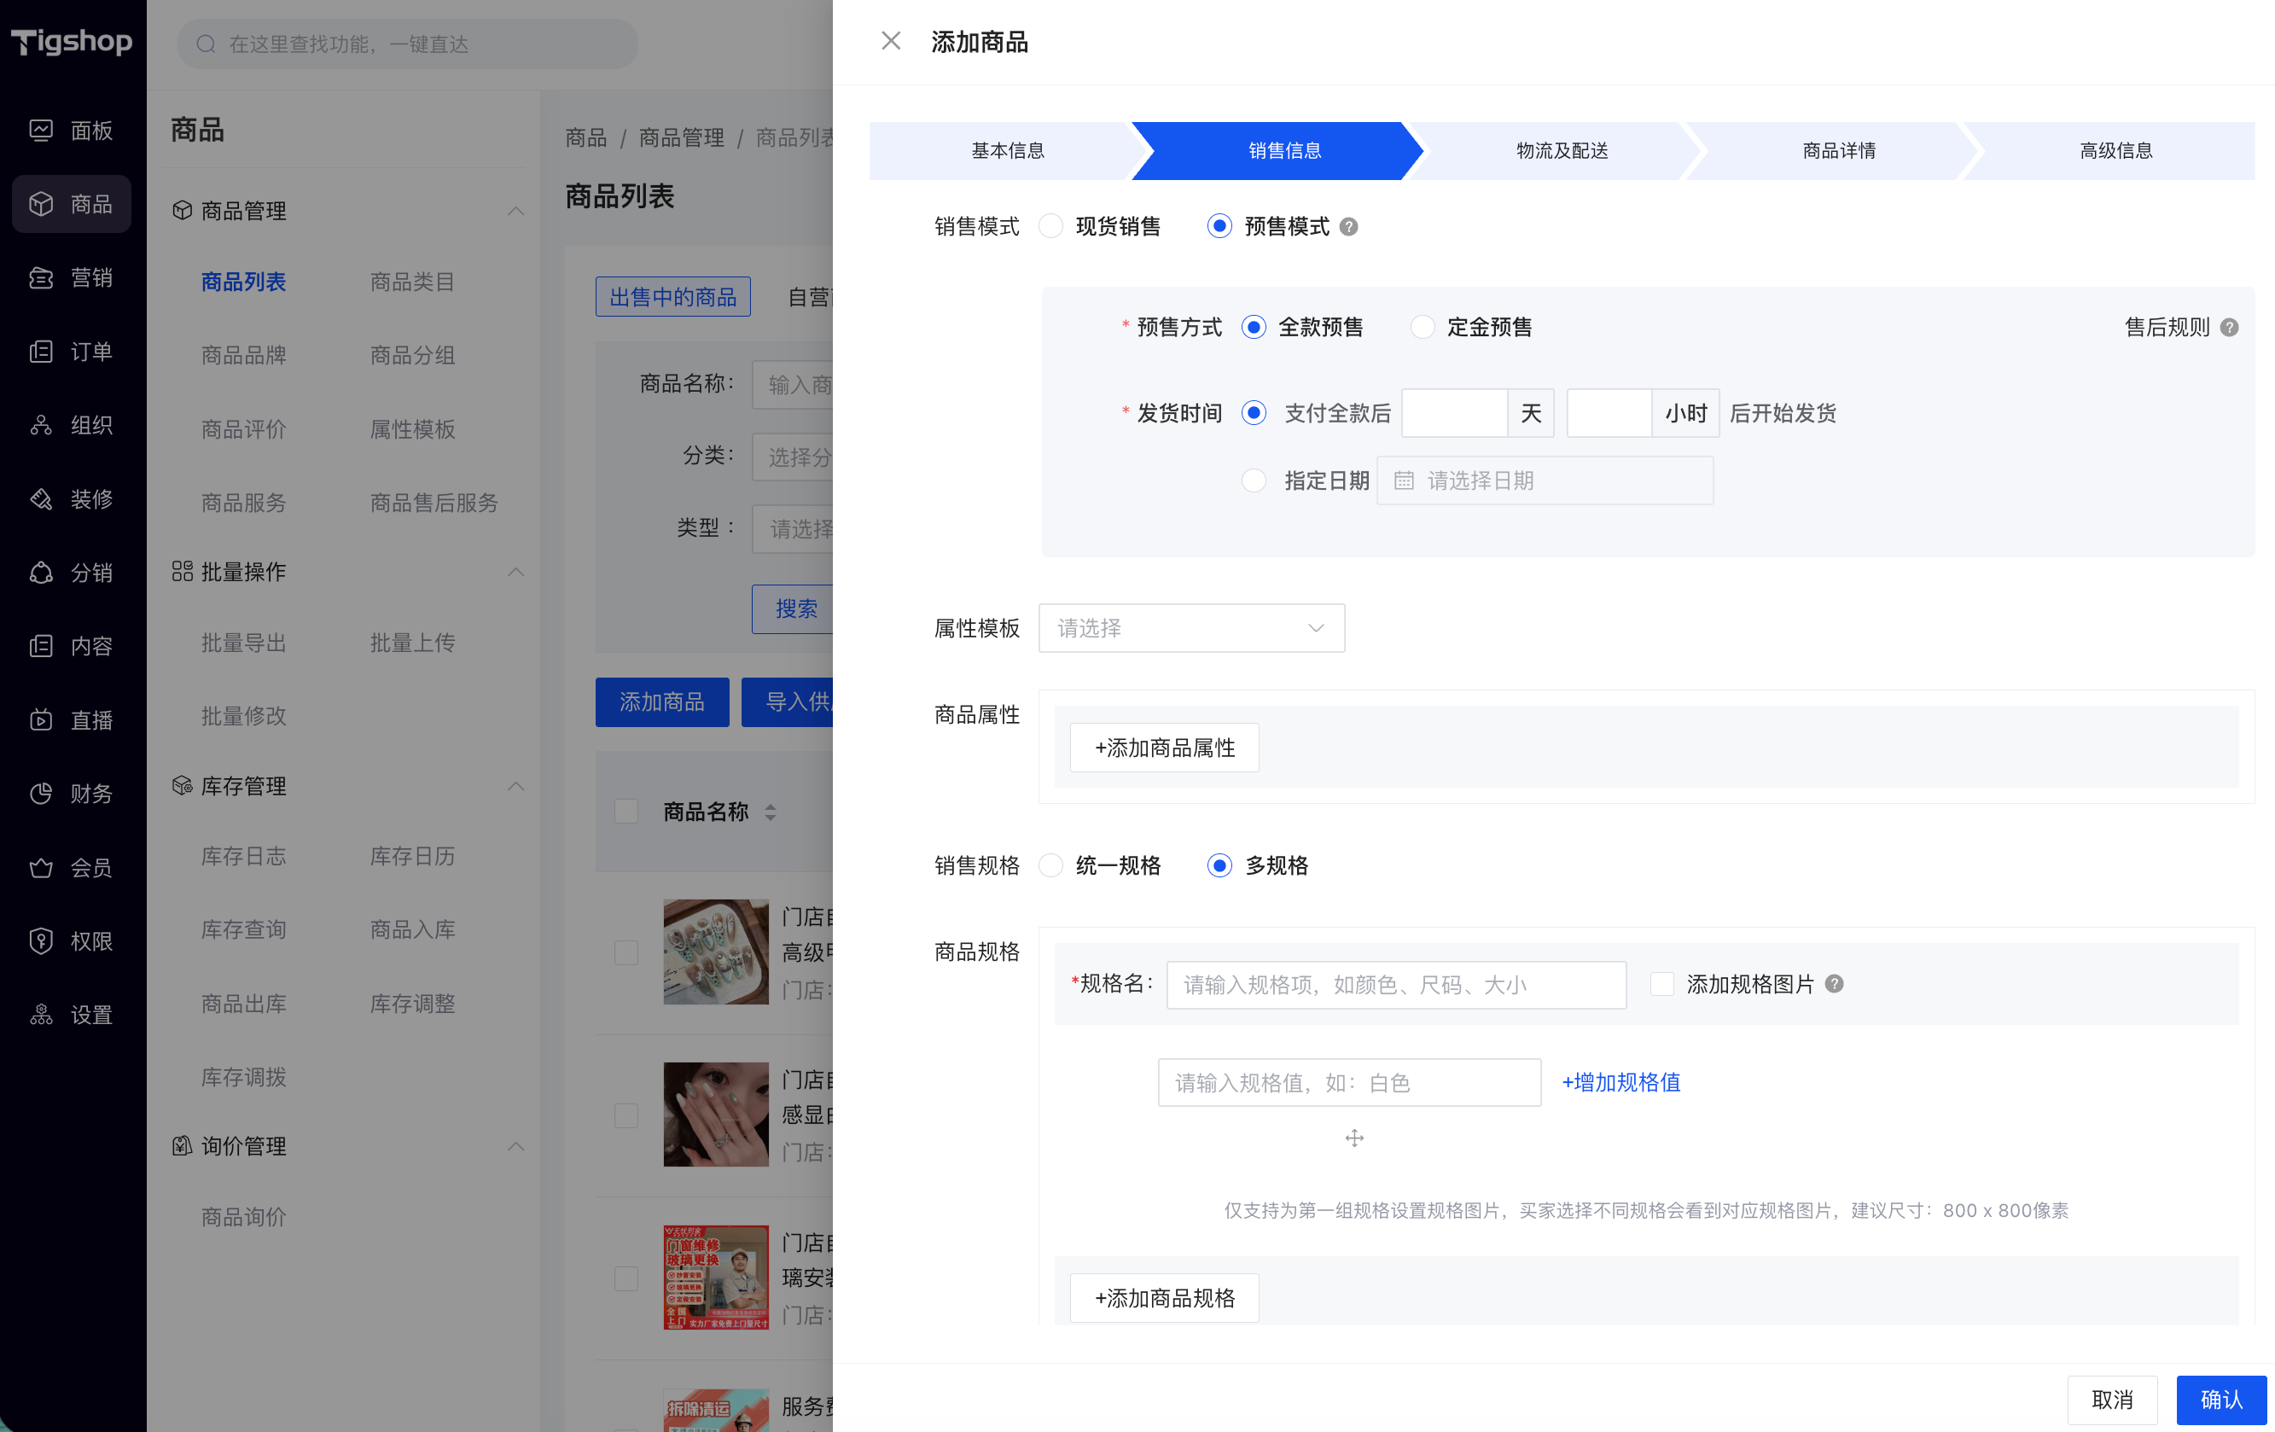Screen dimensions: 2275x1432
Task: Open the 属性模板 dropdown
Action: [1191, 628]
